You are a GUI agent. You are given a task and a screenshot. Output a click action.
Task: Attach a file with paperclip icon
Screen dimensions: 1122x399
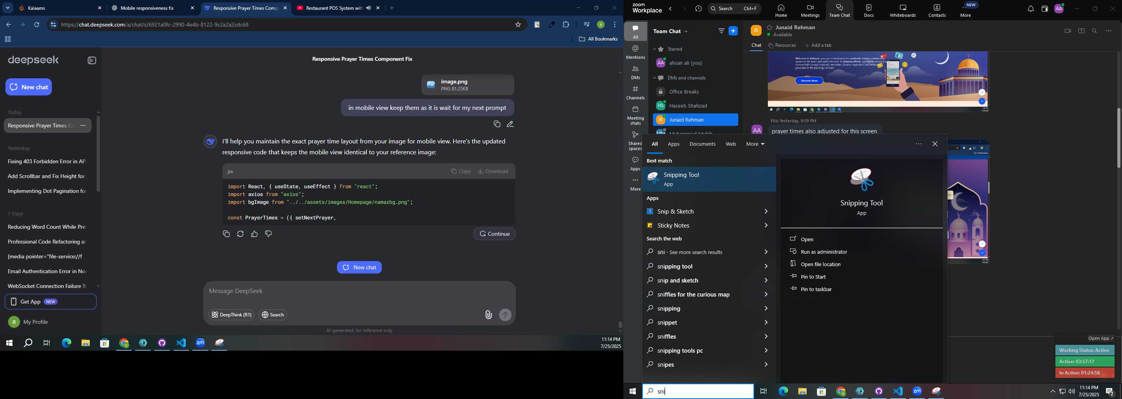pos(488,315)
